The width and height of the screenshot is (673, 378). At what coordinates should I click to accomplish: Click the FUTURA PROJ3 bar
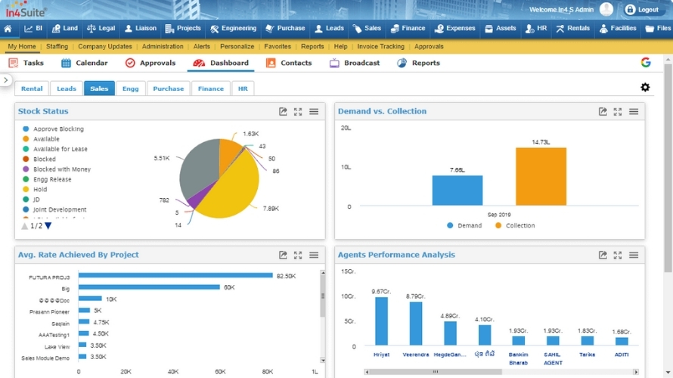tap(175, 275)
